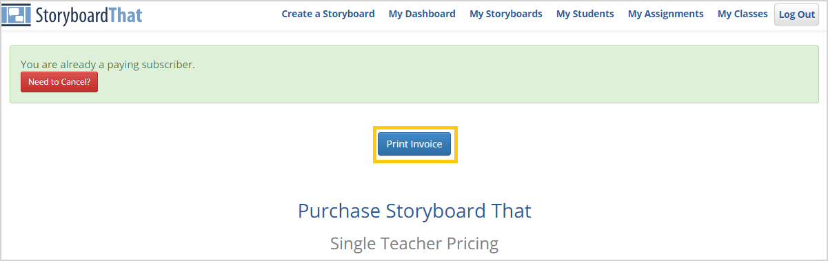Go to My Dashboard
Viewport: 828px width, 261px height.
click(x=422, y=14)
